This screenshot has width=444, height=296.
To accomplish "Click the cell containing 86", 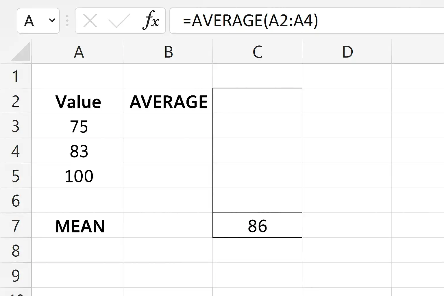I will pos(257,226).
